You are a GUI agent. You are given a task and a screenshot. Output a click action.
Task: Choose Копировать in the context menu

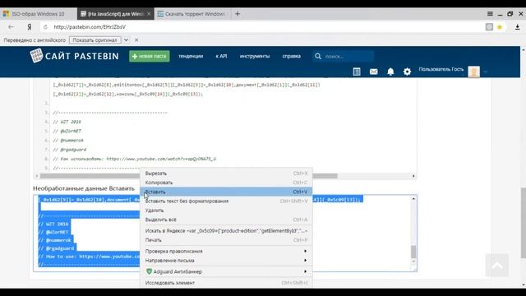click(227, 183)
